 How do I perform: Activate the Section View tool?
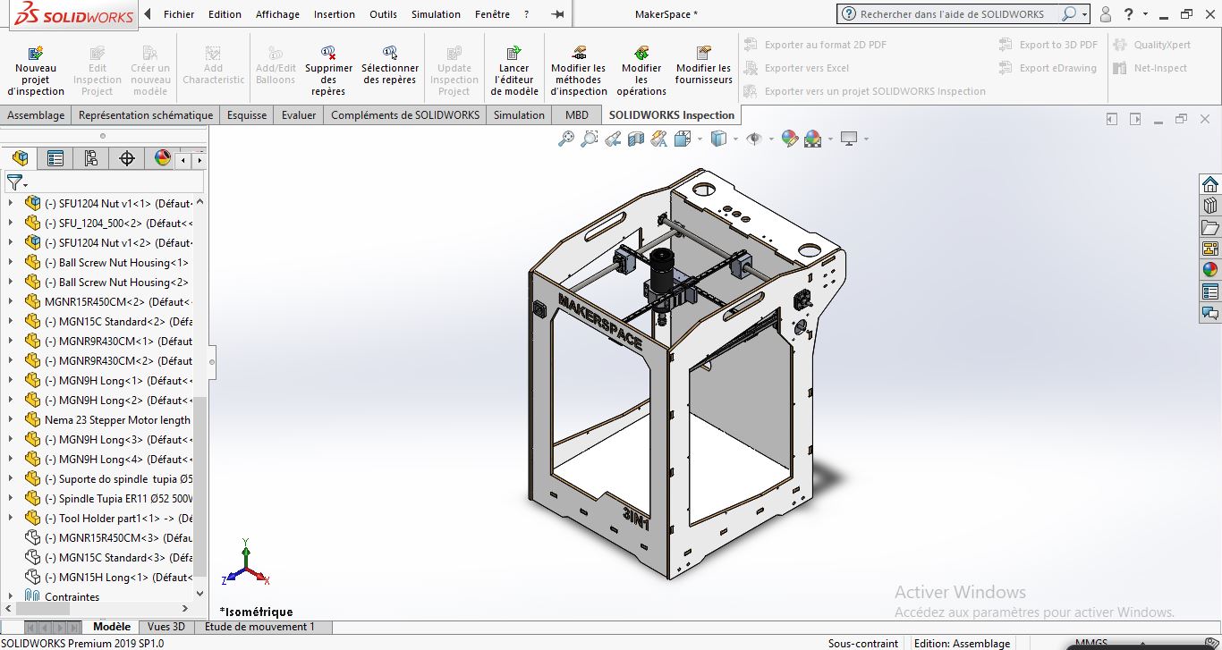[636, 139]
